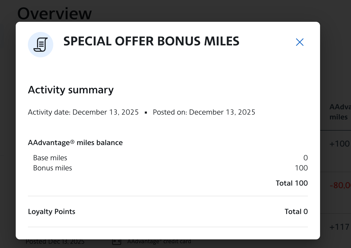Click the Posted on December 13 text
351x248 pixels.
point(204,112)
